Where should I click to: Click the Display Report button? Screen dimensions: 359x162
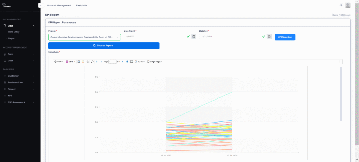(x=104, y=46)
